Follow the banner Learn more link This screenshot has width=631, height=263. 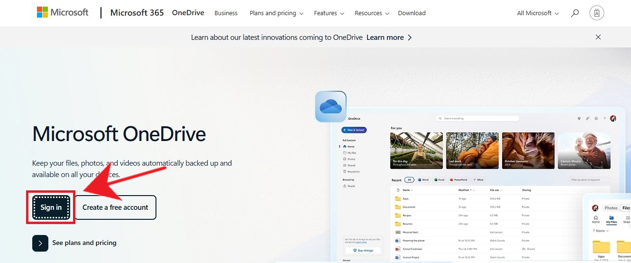click(389, 37)
